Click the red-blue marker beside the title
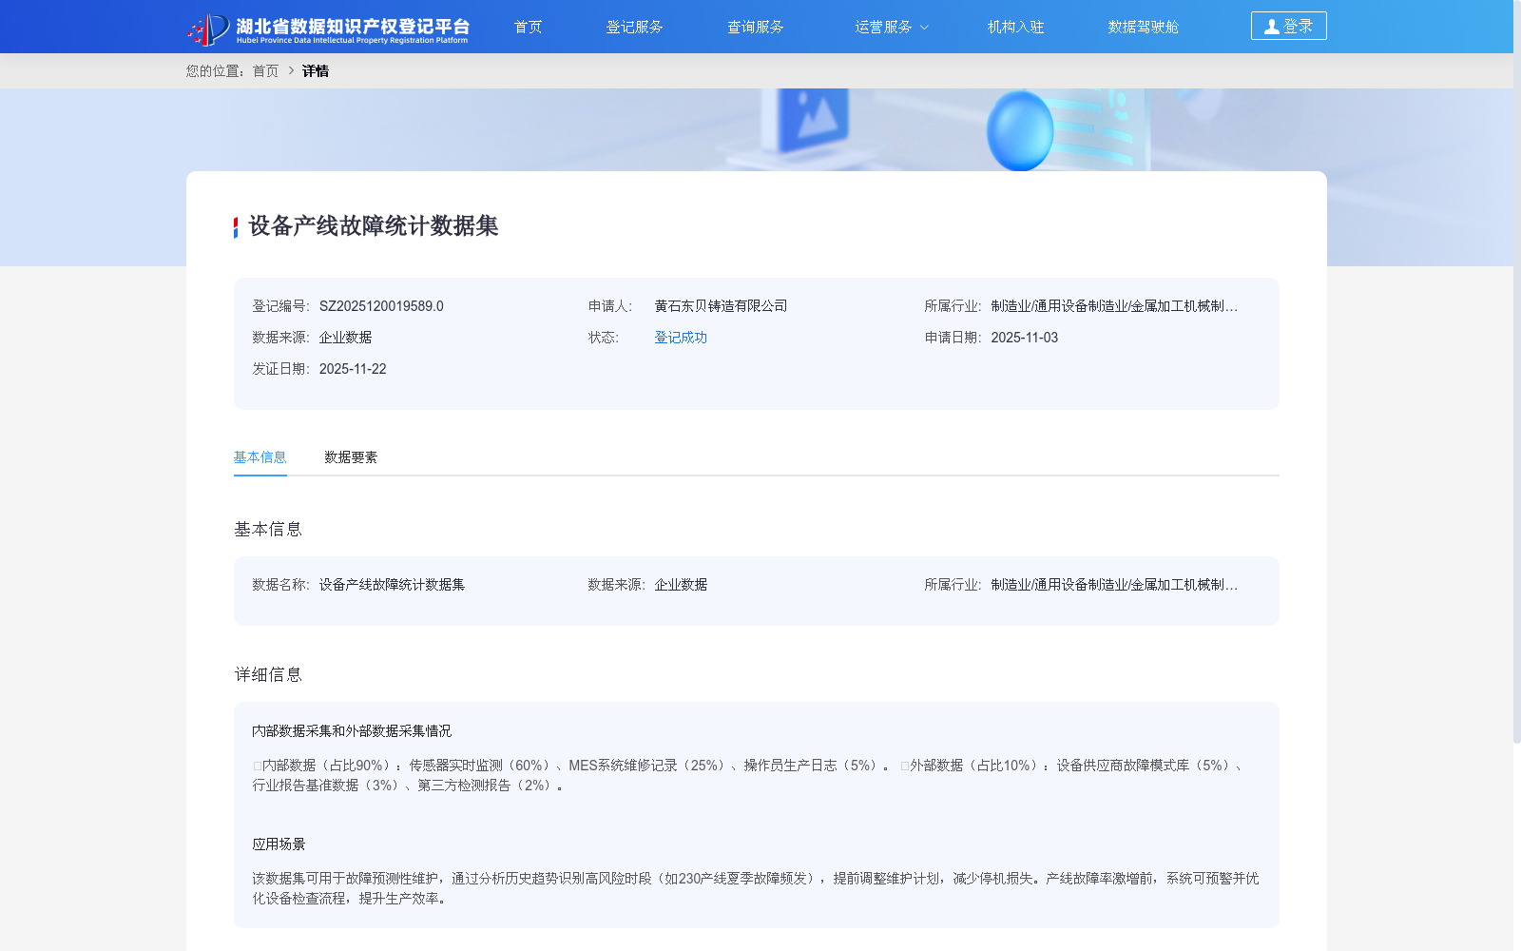The width and height of the screenshot is (1521, 951). click(x=236, y=227)
